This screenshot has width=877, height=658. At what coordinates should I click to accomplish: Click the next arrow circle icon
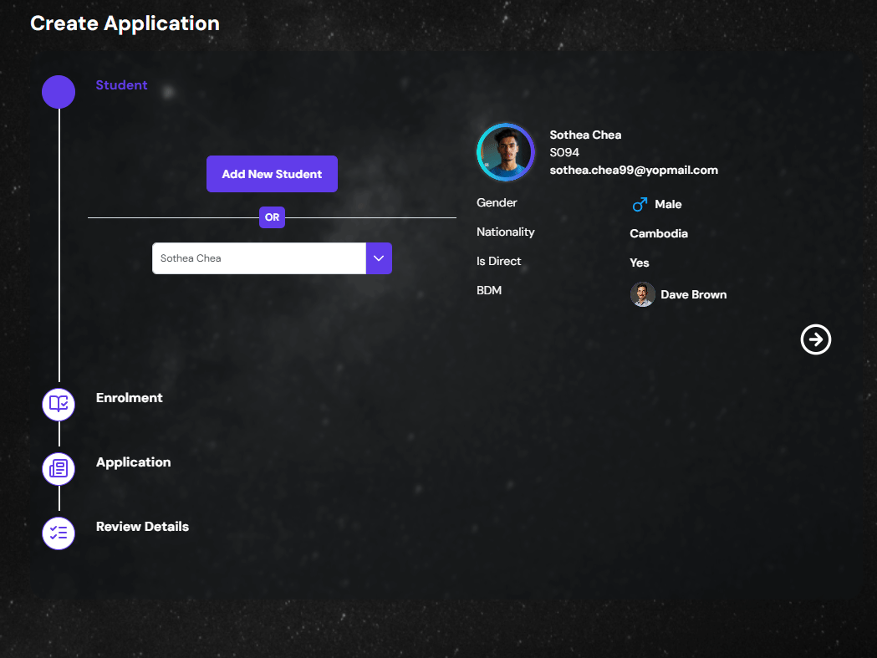coord(815,339)
